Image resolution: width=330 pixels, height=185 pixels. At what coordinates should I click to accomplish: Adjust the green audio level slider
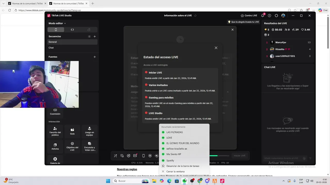pos(219,156)
